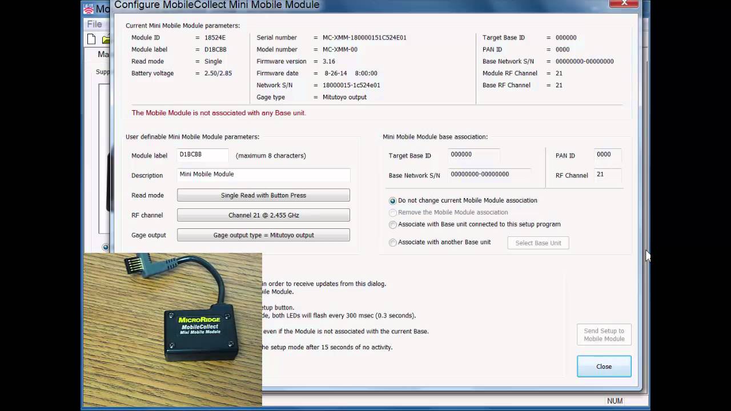Click the Firmware version value '3.16'
Image resolution: width=731 pixels, height=411 pixels.
[328, 61]
